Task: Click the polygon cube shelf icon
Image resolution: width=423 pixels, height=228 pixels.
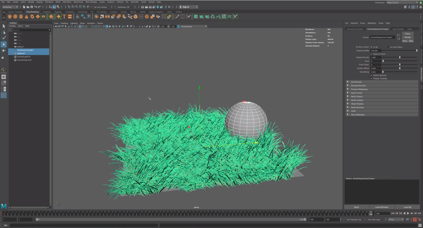Action: (x=15, y=17)
